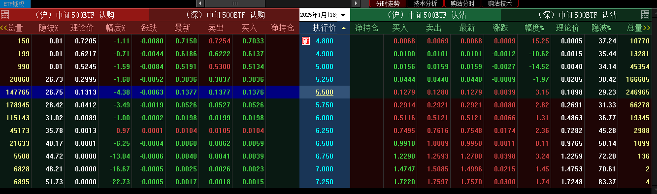
Task: Click the left arrow of the top horizontal scrollbar
Action: 199,3
